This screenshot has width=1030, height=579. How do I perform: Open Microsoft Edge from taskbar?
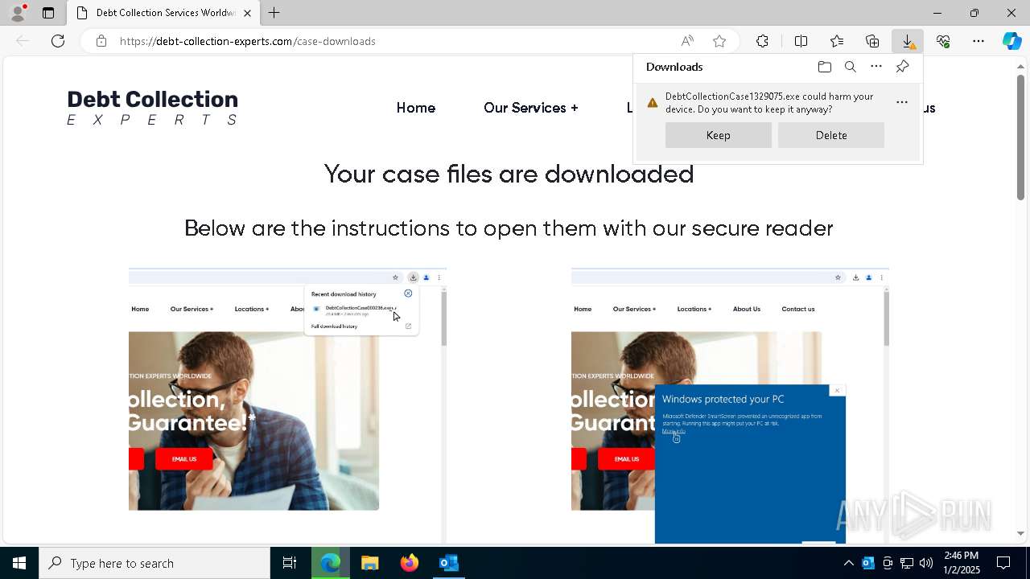331,563
